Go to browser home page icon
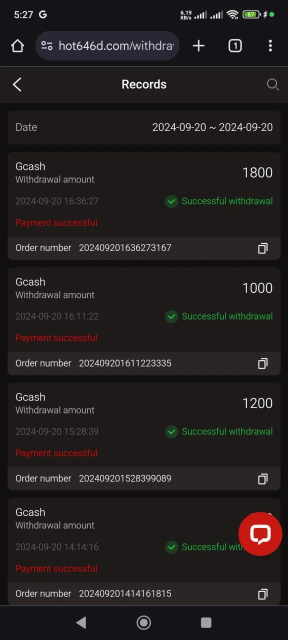The image size is (288, 640). point(17,46)
